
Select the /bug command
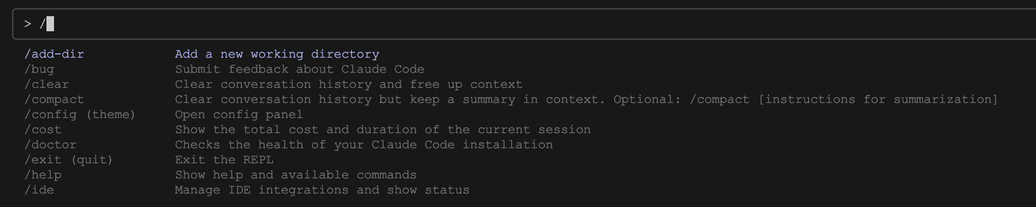point(39,69)
